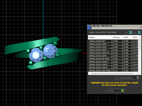Select the right round gemstone on ring
The image size is (142, 106).
[50, 51]
